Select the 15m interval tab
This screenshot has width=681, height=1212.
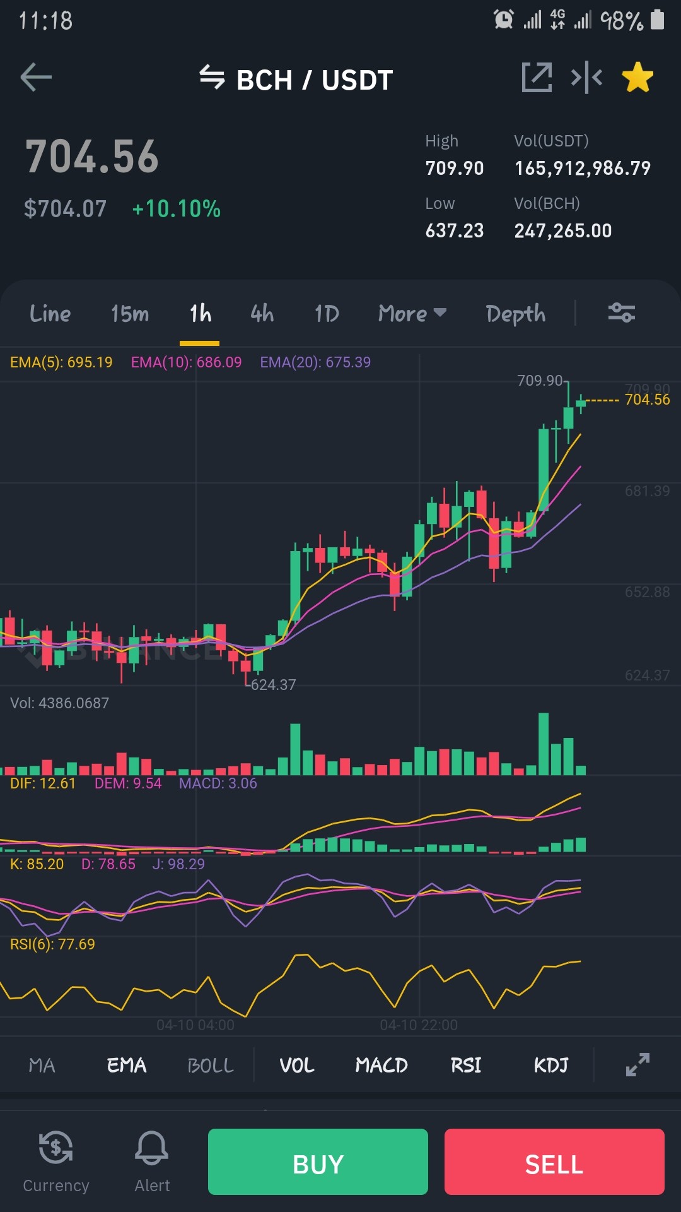(130, 313)
